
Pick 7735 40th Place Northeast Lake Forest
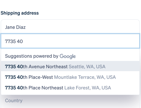[70, 88]
